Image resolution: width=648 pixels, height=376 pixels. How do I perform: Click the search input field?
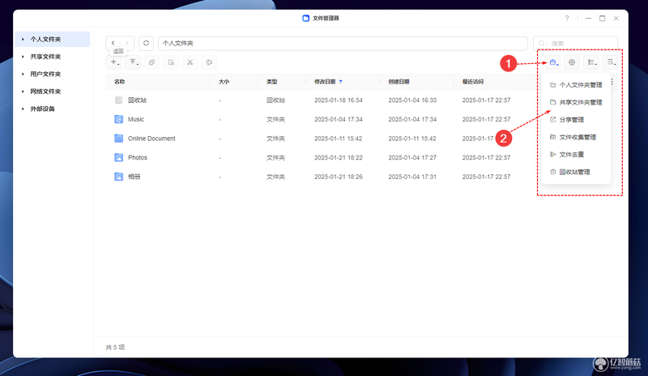(575, 43)
